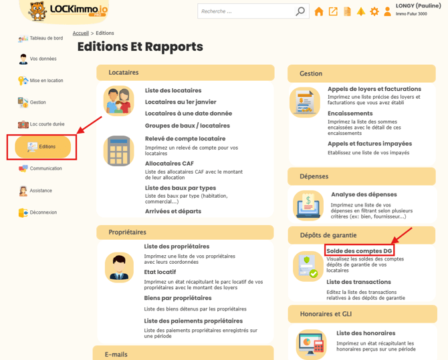Open Assistance in sidebar
Viewport: 448px width, 360px height.
(x=35, y=190)
